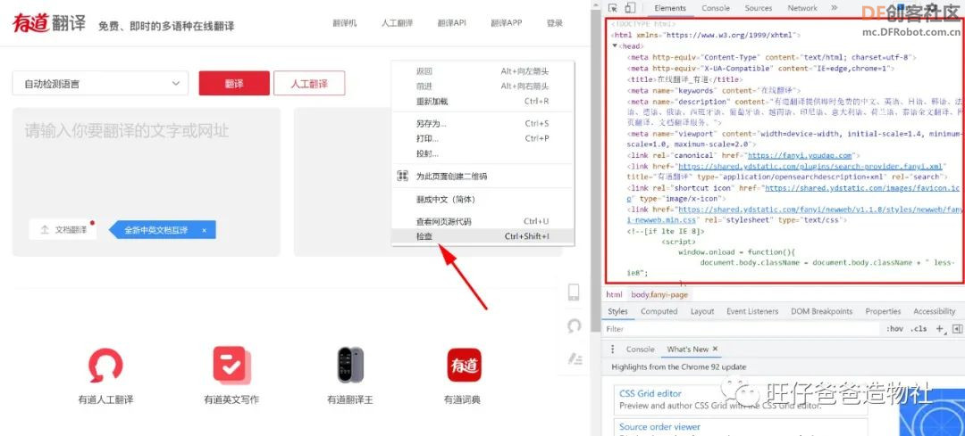Image resolution: width=965 pixels, height=436 pixels.
Task: Open the Network tab
Action: [802, 8]
